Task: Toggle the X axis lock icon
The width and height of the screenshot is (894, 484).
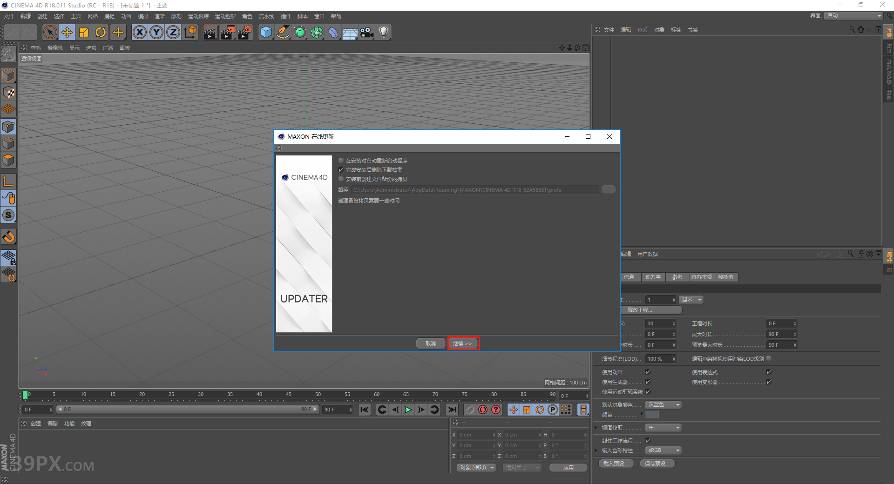Action: point(140,32)
